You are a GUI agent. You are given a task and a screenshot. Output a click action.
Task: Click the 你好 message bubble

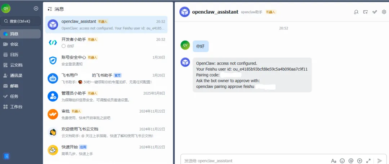coord(201,46)
